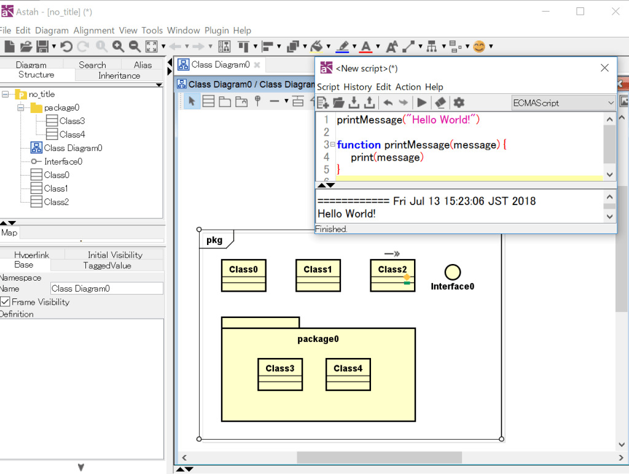This screenshot has height=474, width=629.
Task: Open the Action menu in the script window
Action: coord(407,87)
